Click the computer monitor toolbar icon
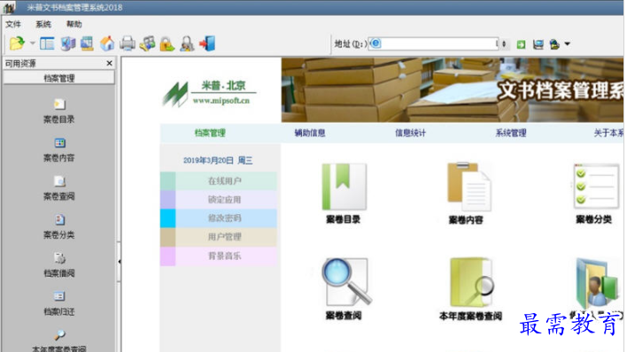 pyautogui.click(x=67, y=43)
